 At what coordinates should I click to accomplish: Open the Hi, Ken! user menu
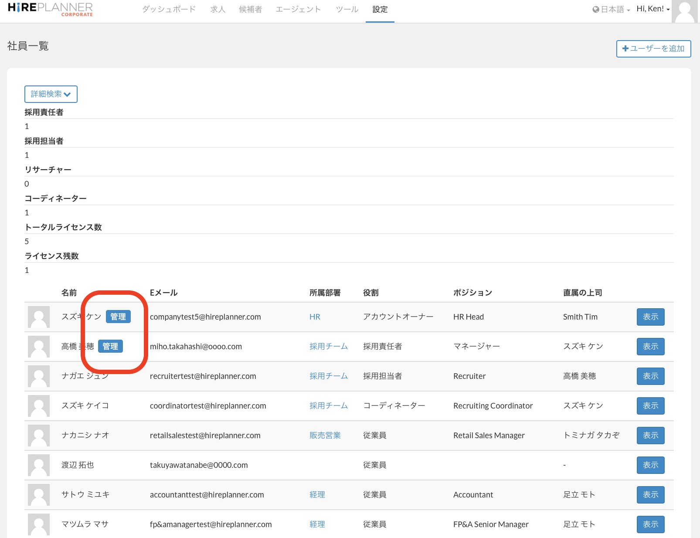pyautogui.click(x=652, y=9)
